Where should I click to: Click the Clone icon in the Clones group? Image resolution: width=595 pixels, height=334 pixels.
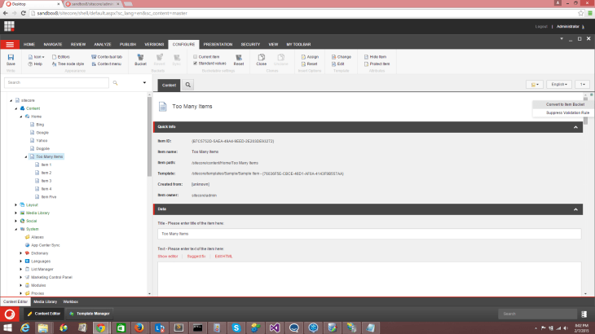[x=261, y=59]
